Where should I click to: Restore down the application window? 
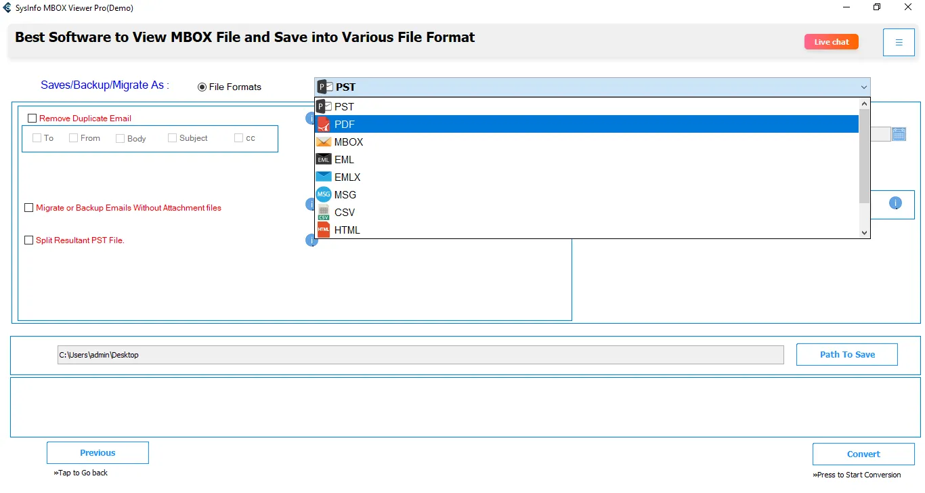coord(877,7)
